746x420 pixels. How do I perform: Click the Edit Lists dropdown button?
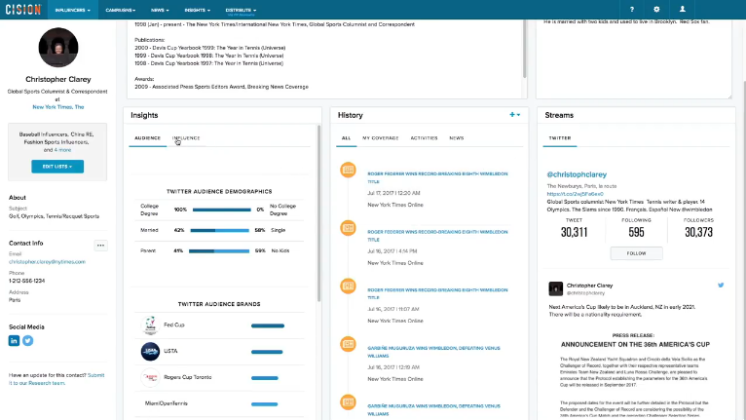57,167
